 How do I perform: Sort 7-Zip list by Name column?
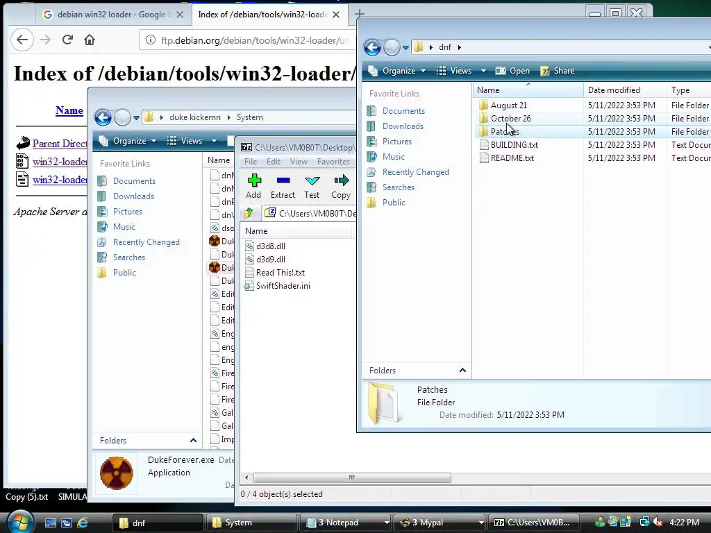tap(297, 230)
